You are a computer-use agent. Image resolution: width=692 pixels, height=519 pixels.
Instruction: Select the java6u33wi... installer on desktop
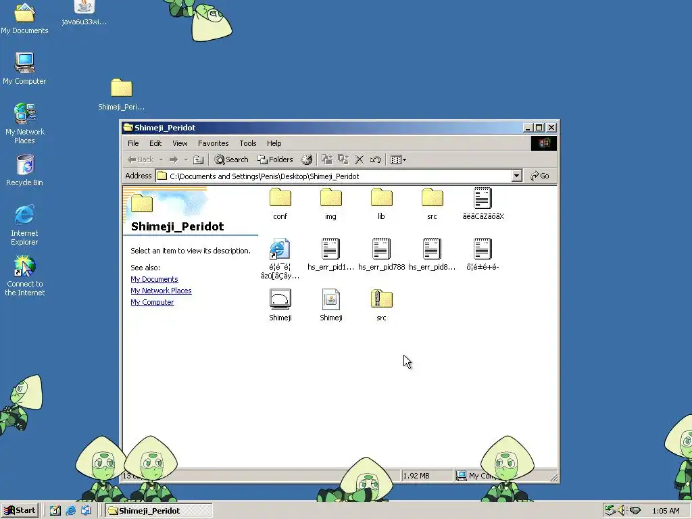[84, 14]
